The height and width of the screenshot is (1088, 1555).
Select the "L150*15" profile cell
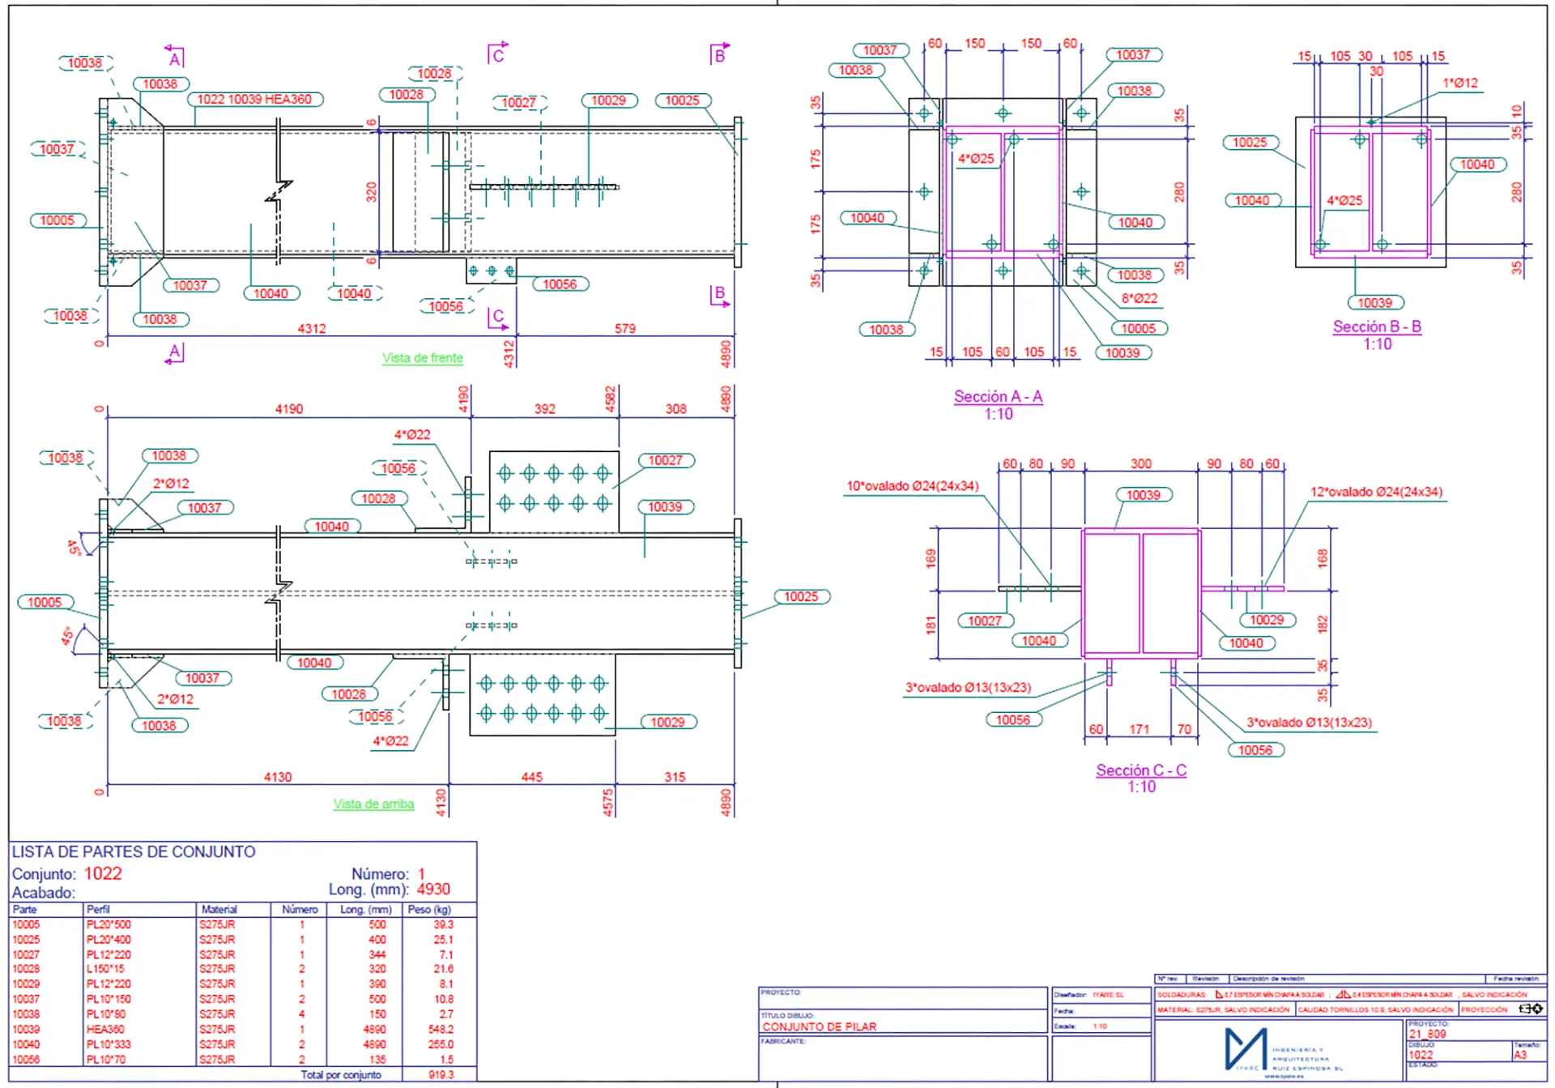[x=105, y=969]
